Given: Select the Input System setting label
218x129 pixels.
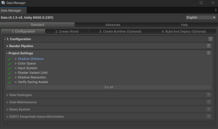Looking at the screenshot, I should pyautogui.click(x=27, y=68).
